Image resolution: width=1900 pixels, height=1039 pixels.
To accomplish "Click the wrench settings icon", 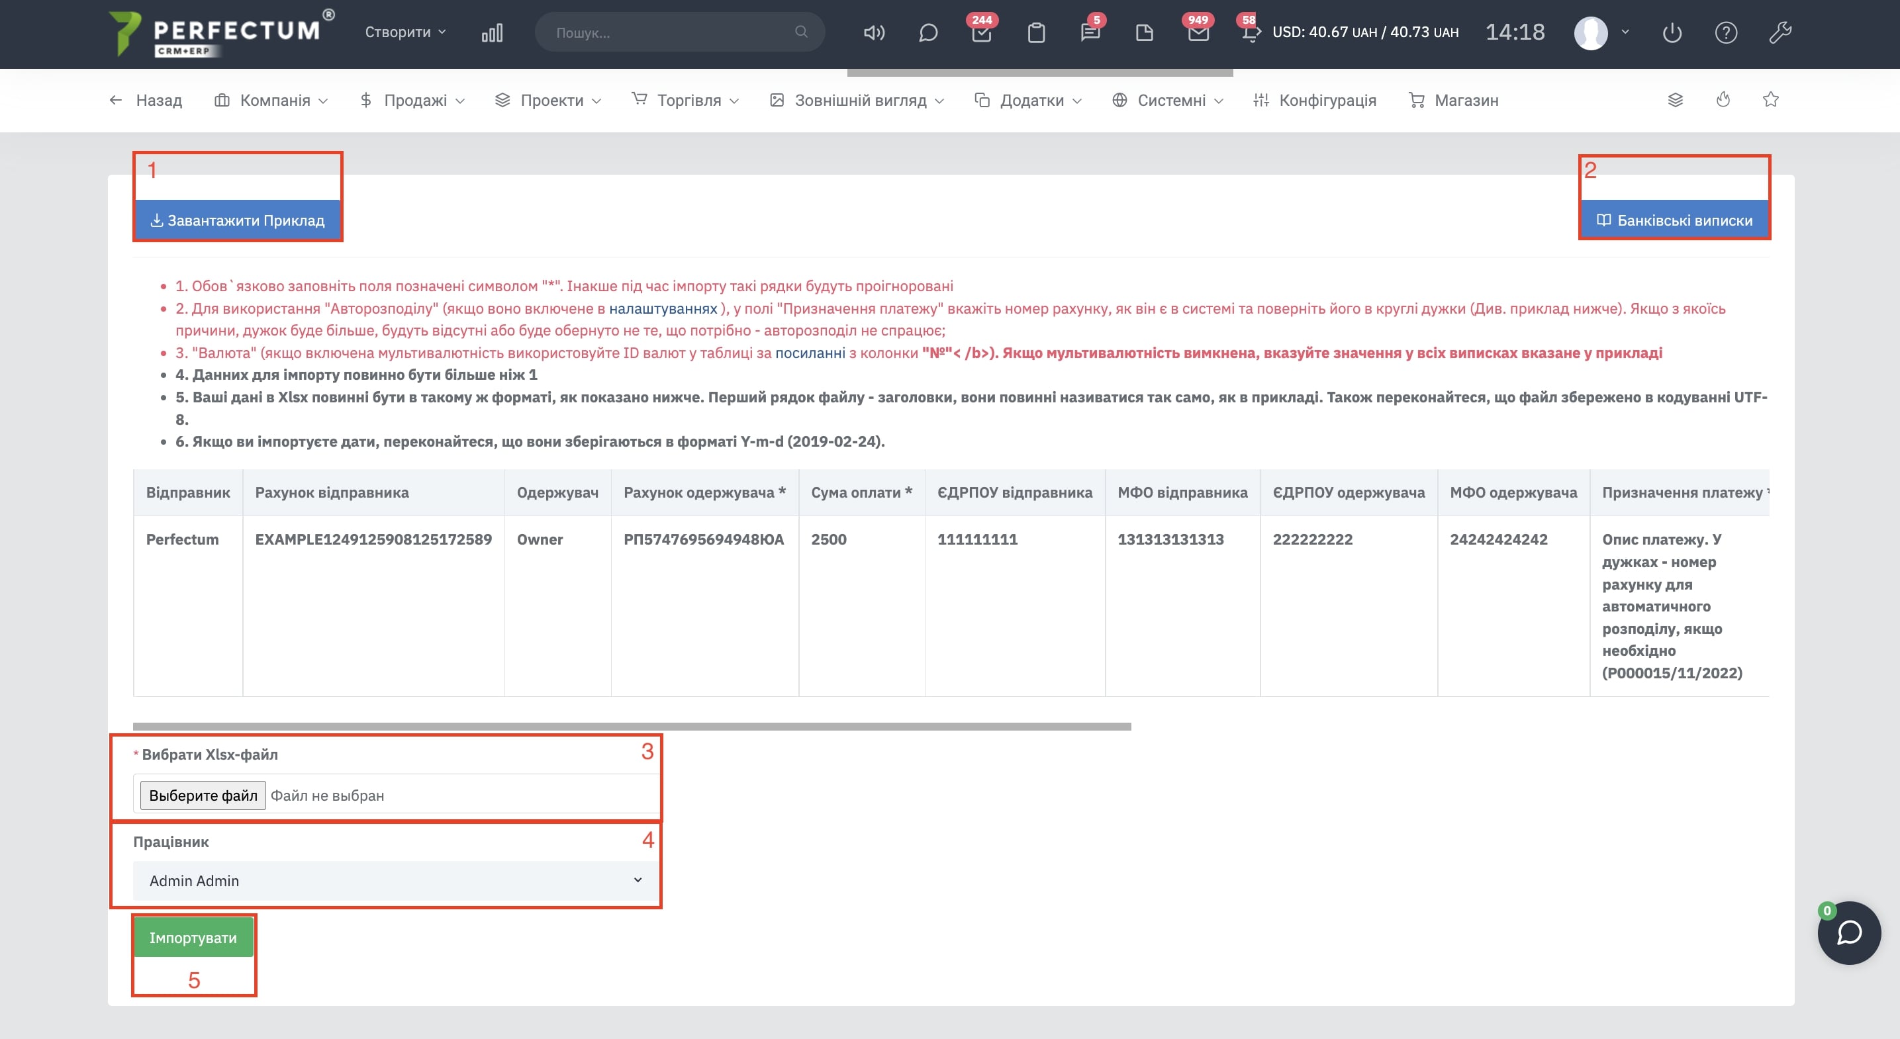I will tap(1780, 32).
